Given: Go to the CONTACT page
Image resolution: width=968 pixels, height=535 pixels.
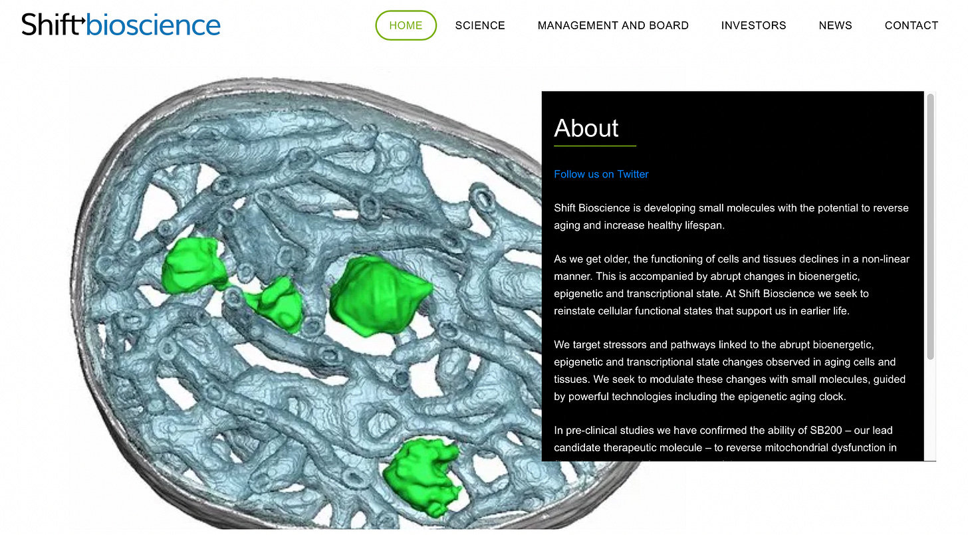Looking at the screenshot, I should click(x=911, y=25).
